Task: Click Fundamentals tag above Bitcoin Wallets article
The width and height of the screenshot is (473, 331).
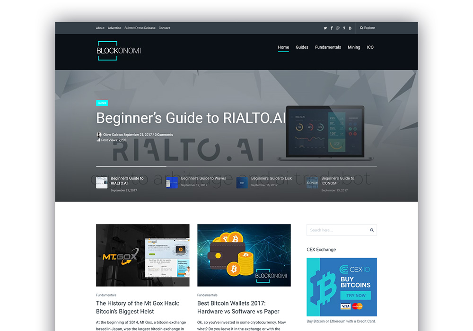Action: [207, 295]
